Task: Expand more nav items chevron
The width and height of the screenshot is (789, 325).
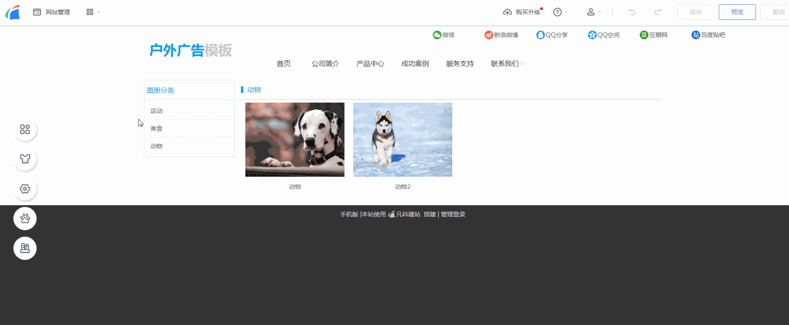Action: 523,63
